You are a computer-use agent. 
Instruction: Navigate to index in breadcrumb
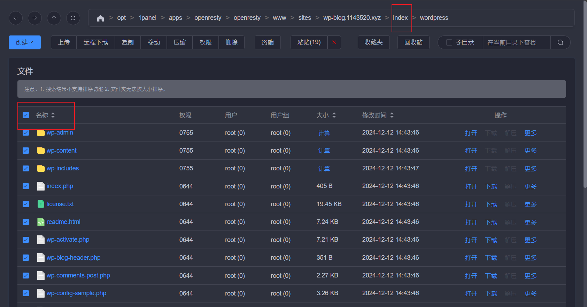400,18
